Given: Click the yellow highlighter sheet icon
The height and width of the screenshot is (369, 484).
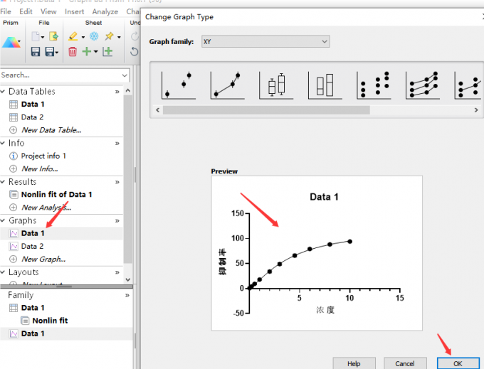Looking at the screenshot, I should click(x=73, y=36).
